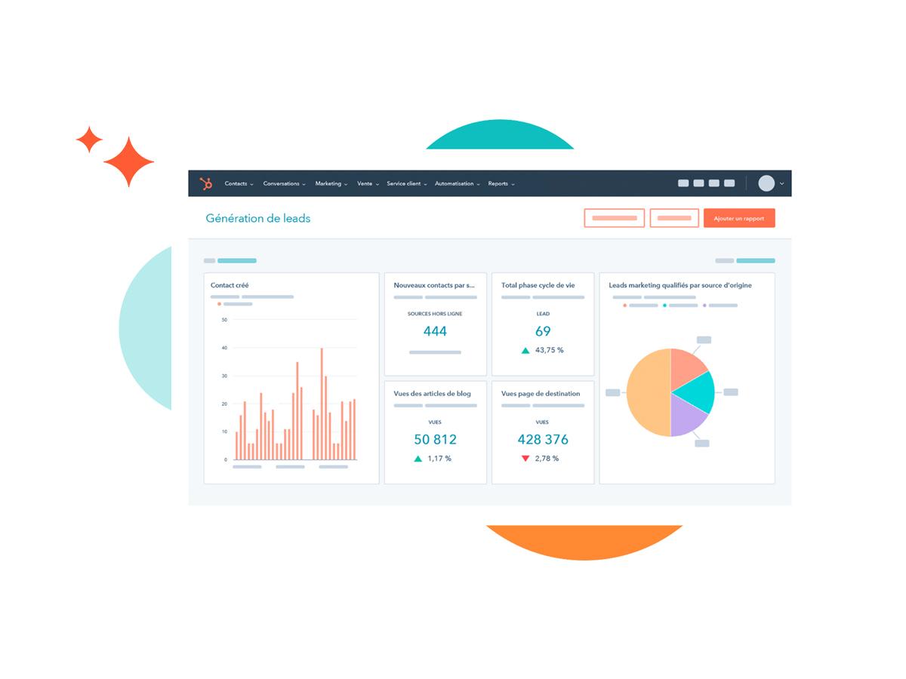Click the HubSpot sprocket logo
The height and width of the screenshot is (679, 906).
click(206, 183)
